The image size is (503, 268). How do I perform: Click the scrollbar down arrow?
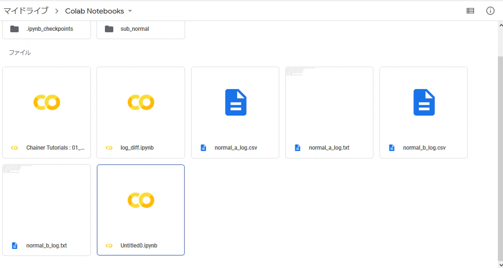(x=500, y=265)
